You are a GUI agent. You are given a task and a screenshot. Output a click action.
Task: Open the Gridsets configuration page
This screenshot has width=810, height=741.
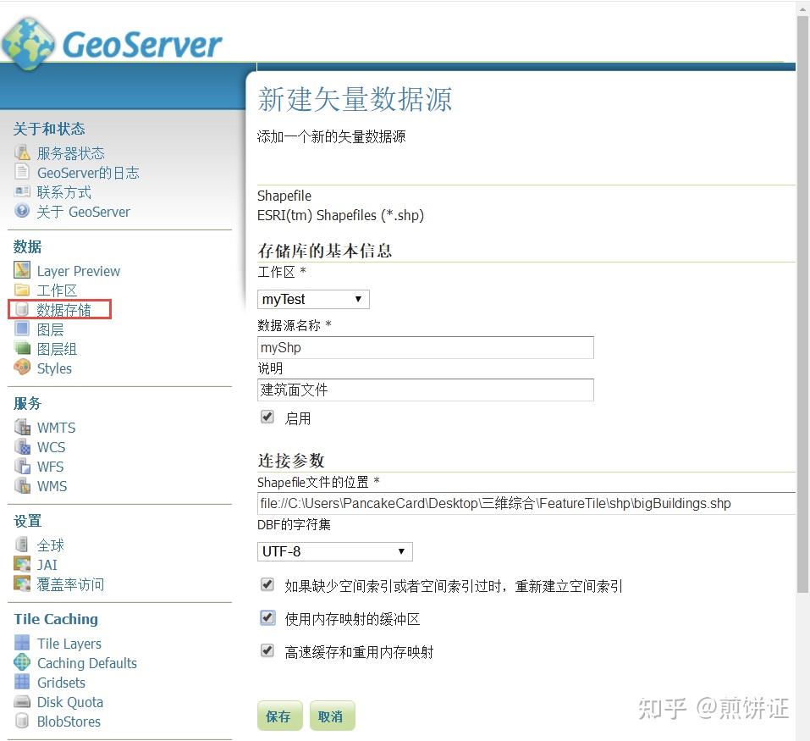60,682
